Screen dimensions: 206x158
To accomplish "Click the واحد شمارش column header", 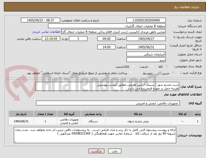I will (x=93, y=114).
